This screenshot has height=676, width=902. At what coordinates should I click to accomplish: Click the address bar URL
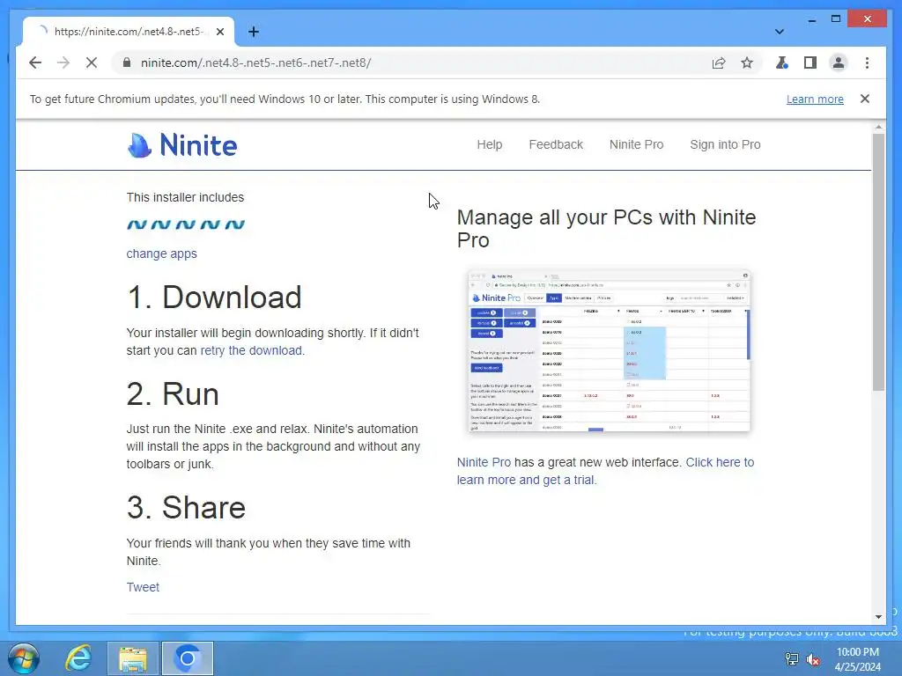[x=256, y=62]
